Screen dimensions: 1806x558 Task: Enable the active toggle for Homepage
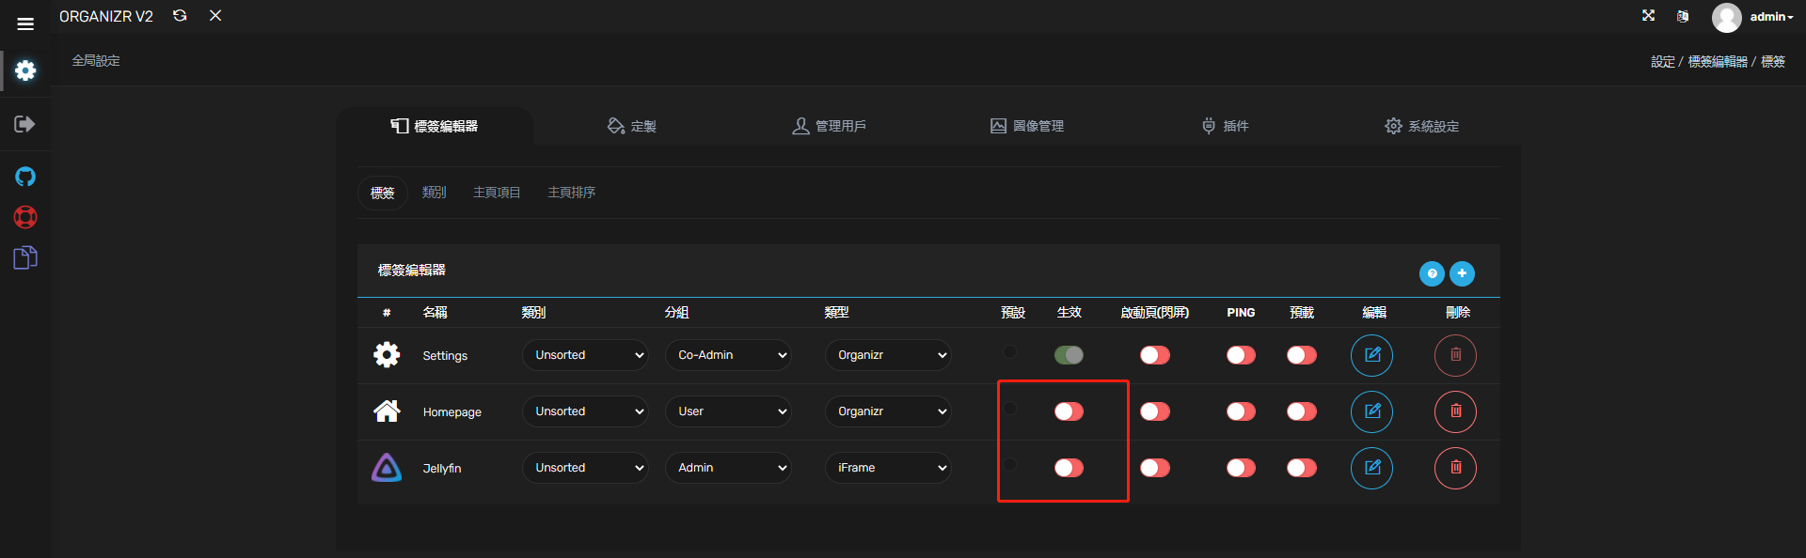pos(1069,411)
